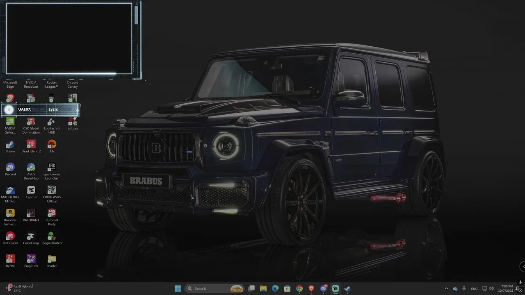Viewport: 525px width, 295px height.
Task: Open the Windows Start menu
Action: (x=178, y=288)
